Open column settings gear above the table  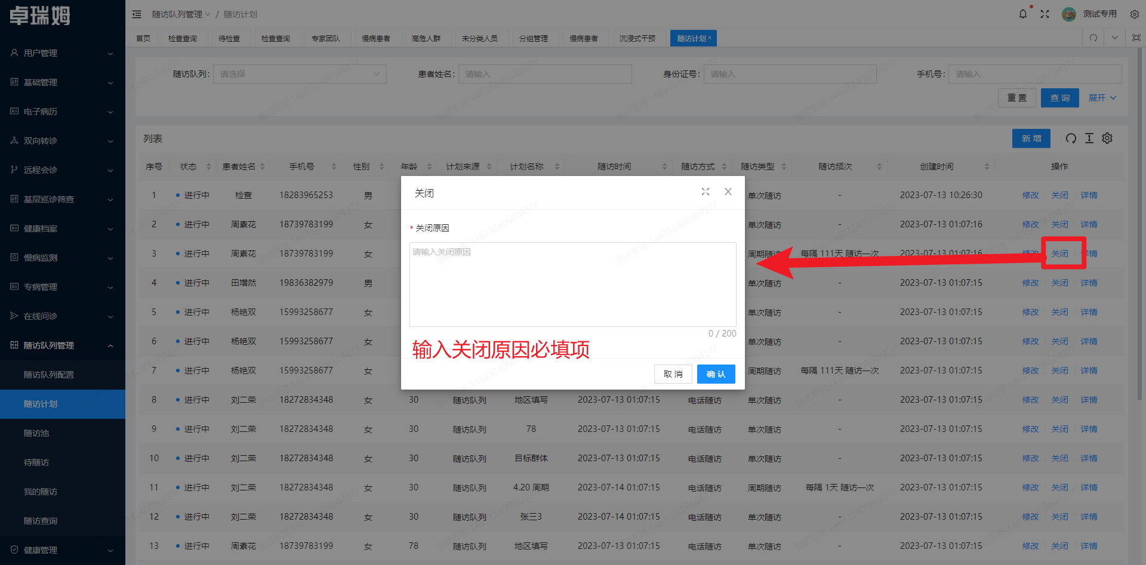point(1107,138)
